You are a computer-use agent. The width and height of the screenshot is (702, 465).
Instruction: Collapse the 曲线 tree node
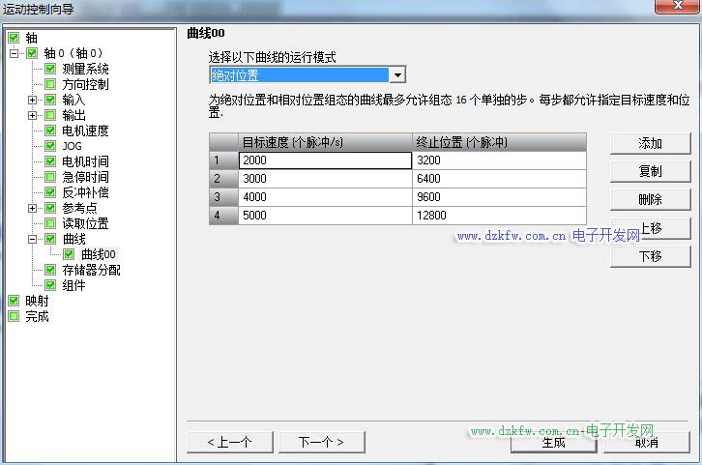pos(33,239)
